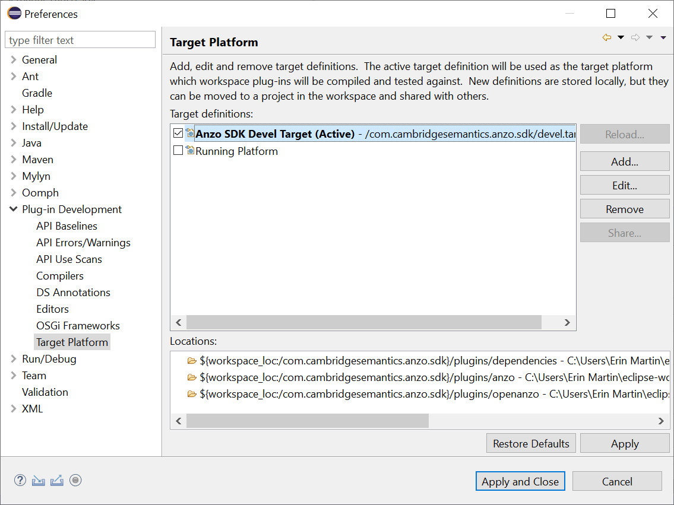Screen dimensions: 674x505
Task: Select OSGi Frameworks in the tree
Action: pos(78,326)
